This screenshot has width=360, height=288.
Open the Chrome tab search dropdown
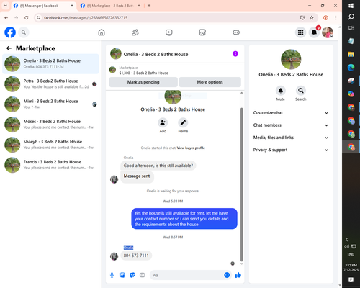tap(6, 6)
